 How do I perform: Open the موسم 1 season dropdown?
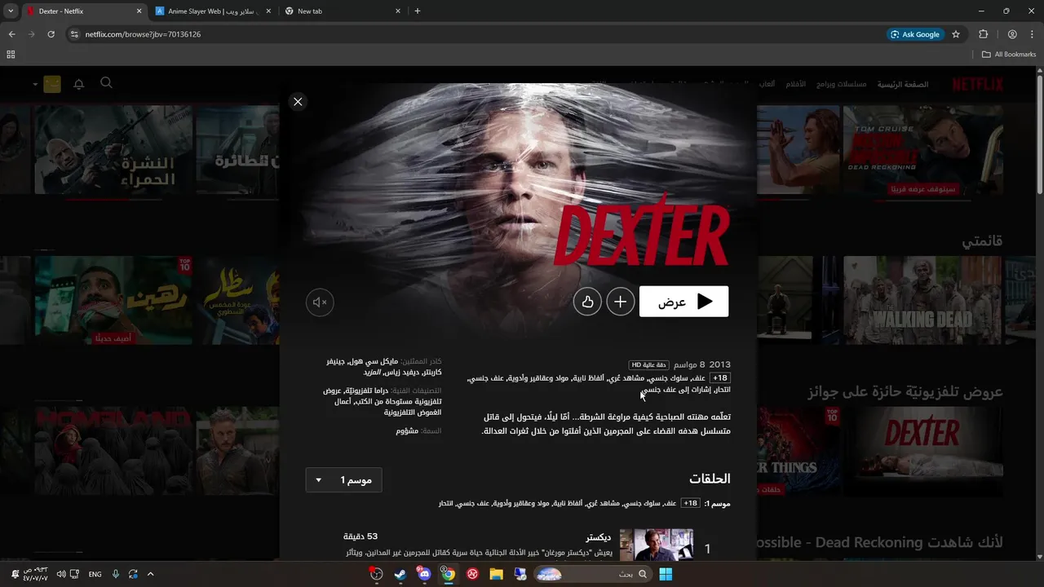pos(343,480)
